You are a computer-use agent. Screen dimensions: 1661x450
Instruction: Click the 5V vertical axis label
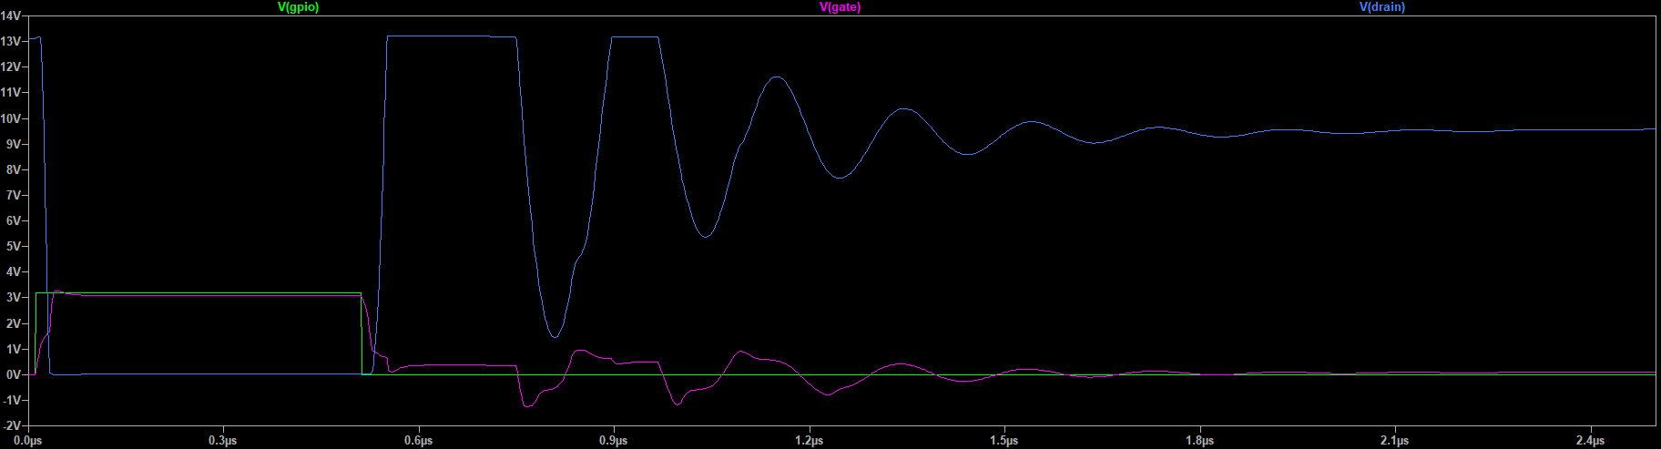click(14, 247)
